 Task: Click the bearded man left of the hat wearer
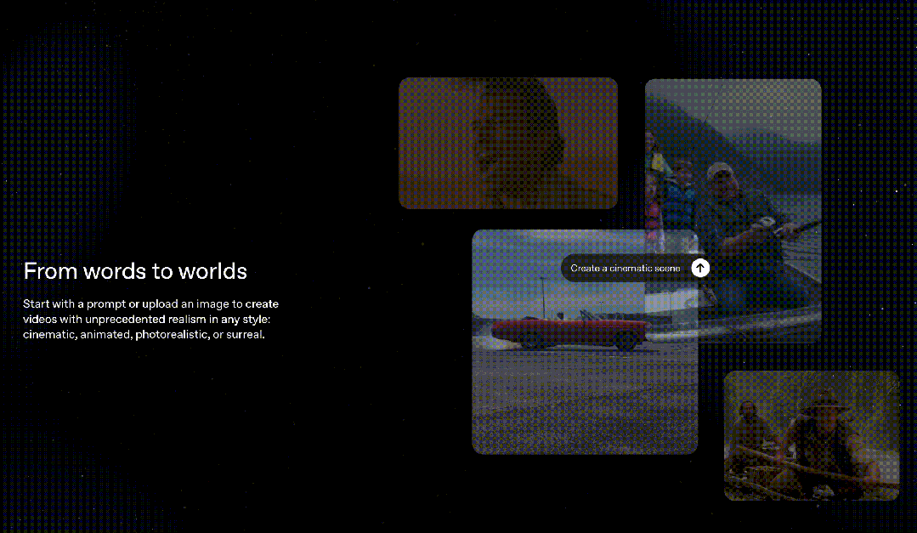click(x=750, y=425)
